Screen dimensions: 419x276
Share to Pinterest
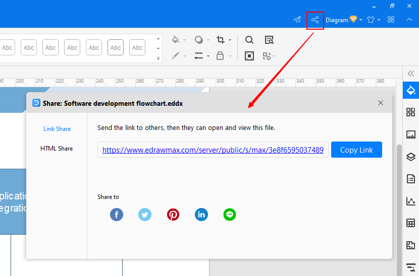pos(173,215)
